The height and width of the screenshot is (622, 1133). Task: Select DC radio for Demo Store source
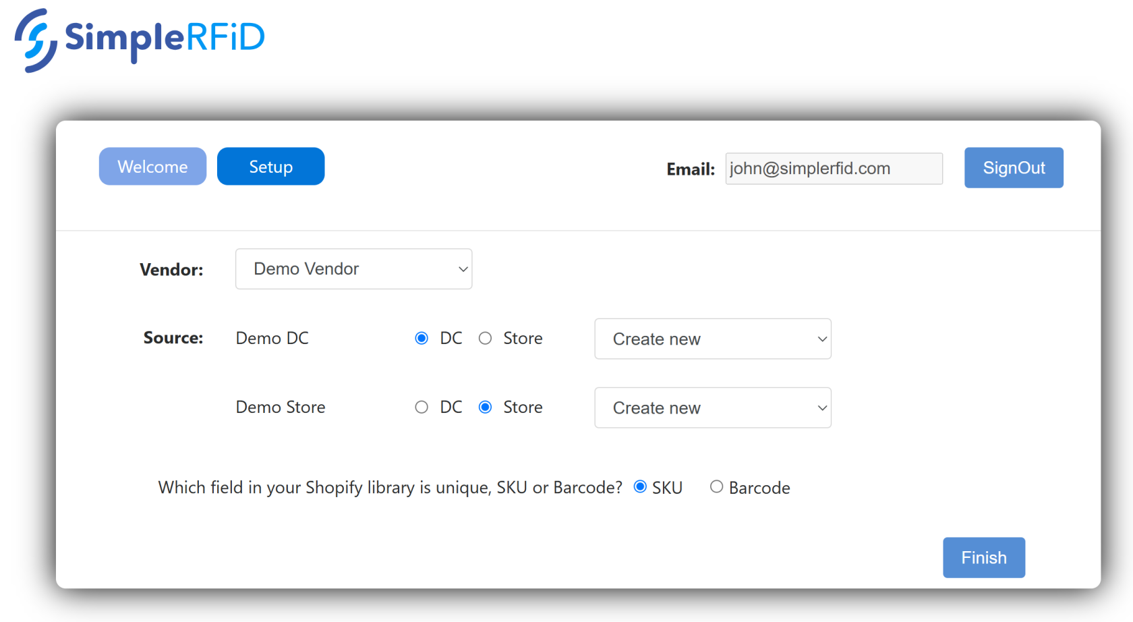coord(422,407)
